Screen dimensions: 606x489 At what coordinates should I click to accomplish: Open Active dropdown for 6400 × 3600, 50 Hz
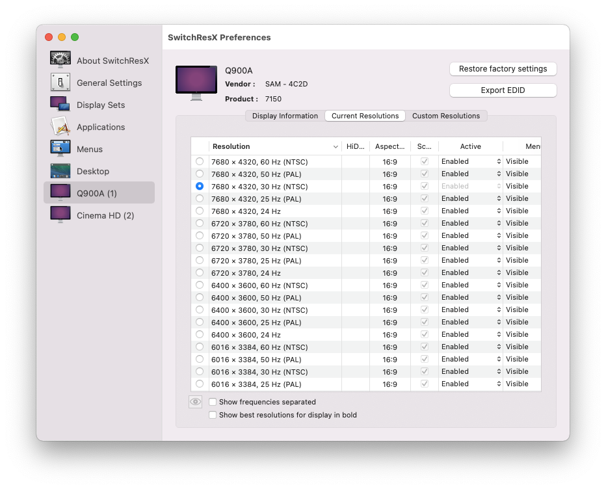coord(471,297)
